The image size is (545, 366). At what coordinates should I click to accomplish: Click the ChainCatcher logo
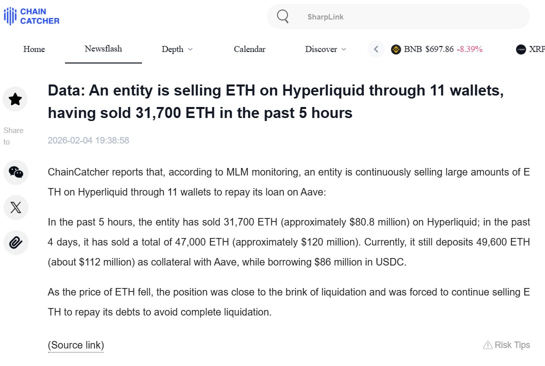[x=31, y=16]
